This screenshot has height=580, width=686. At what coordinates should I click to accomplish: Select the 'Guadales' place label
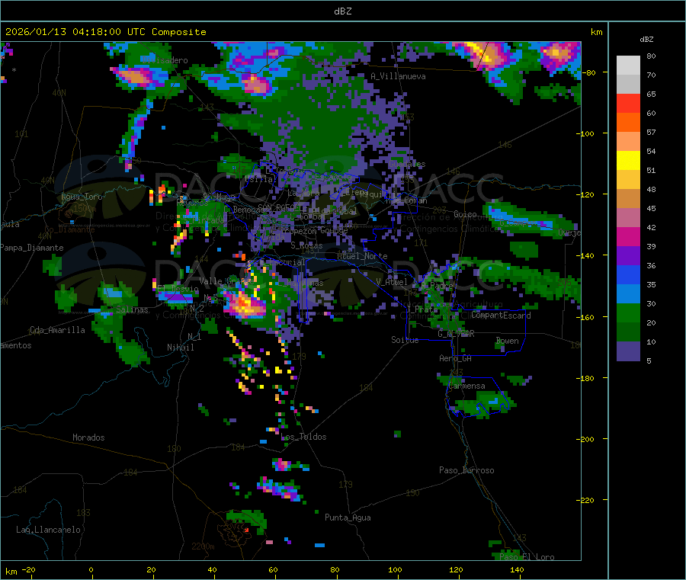[x=407, y=164]
